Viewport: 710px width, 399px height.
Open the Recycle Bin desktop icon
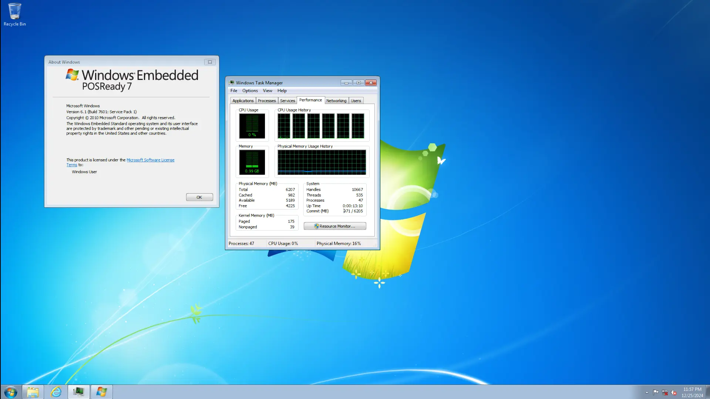pos(15,15)
